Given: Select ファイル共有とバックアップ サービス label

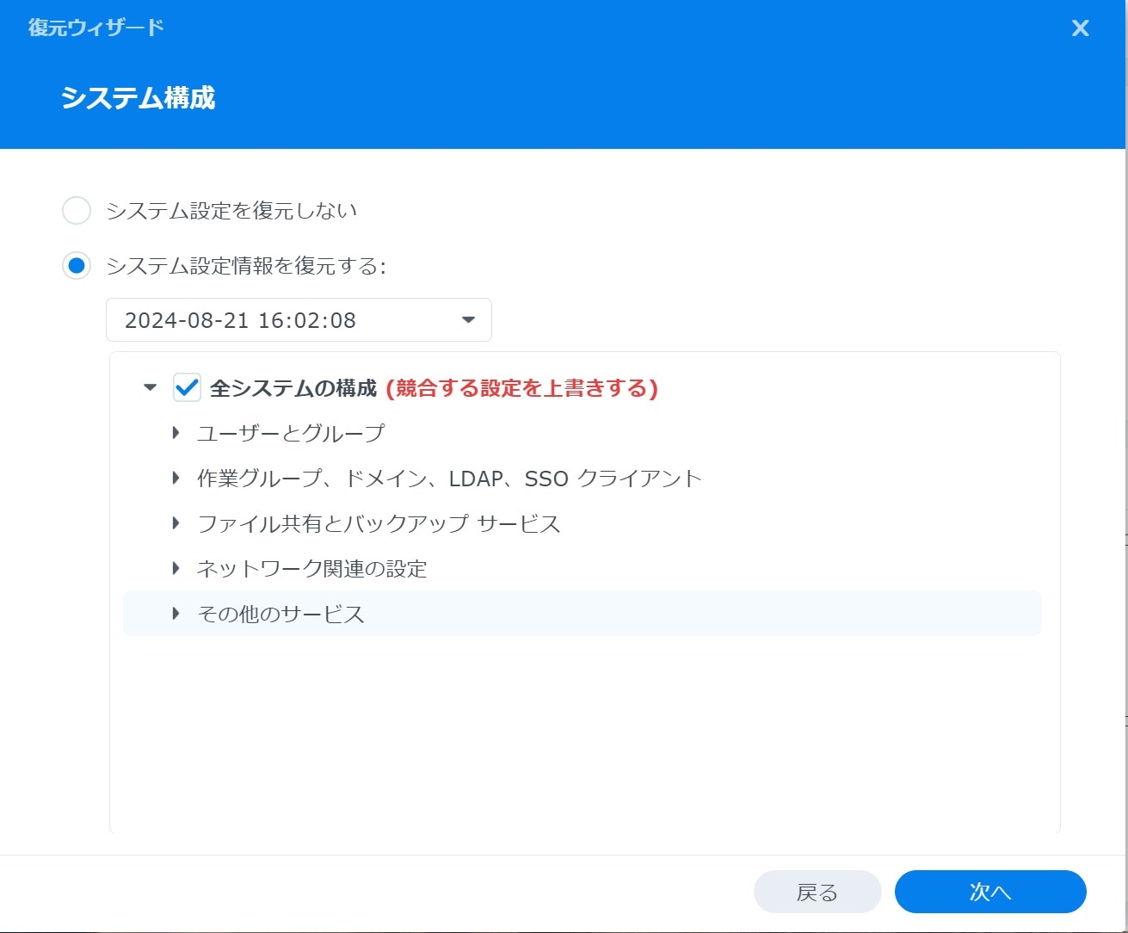Looking at the screenshot, I should 379,523.
